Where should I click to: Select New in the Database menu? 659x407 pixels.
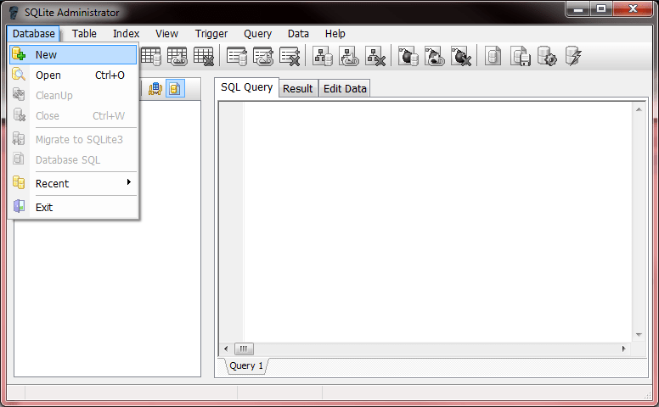click(73, 54)
